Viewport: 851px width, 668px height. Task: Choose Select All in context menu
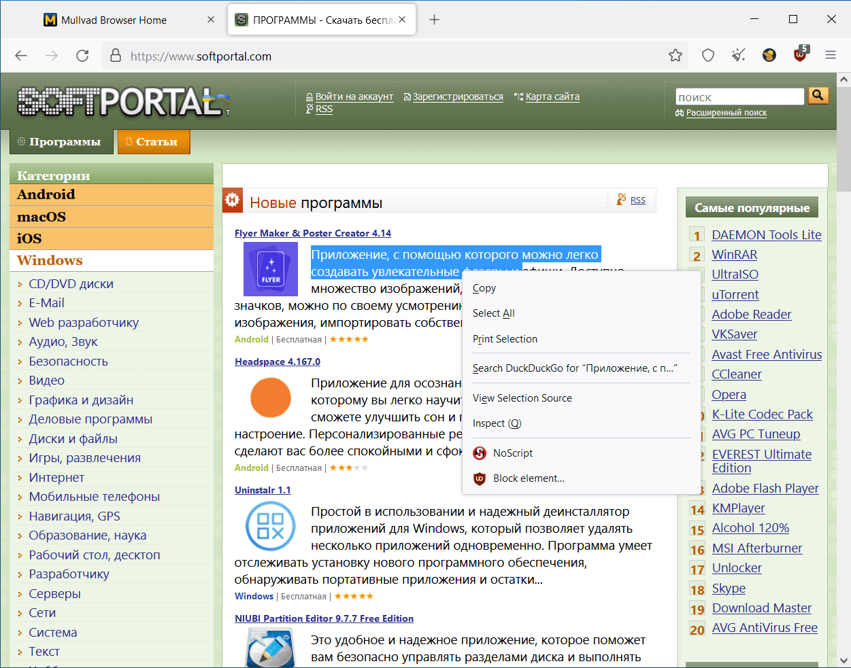[494, 313]
